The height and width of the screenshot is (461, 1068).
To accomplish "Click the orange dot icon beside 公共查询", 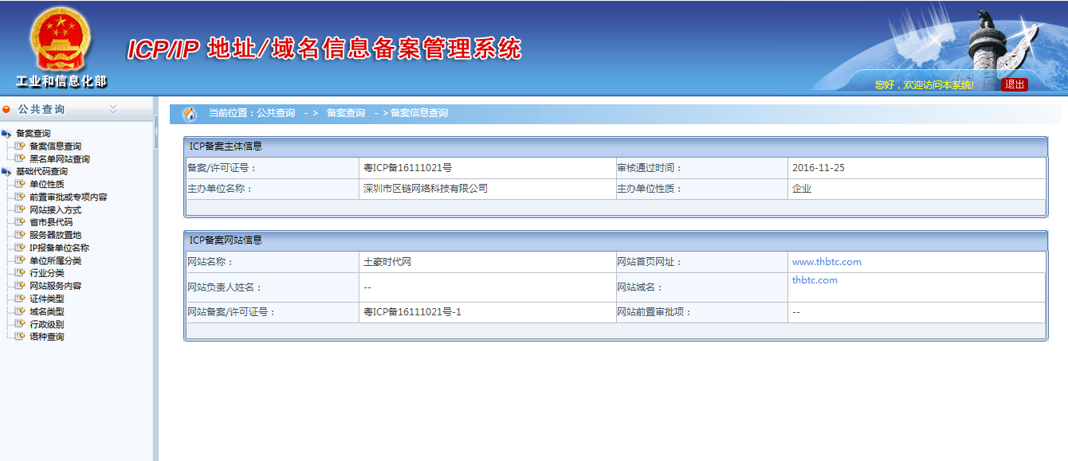I will pyautogui.click(x=7, y=109).
